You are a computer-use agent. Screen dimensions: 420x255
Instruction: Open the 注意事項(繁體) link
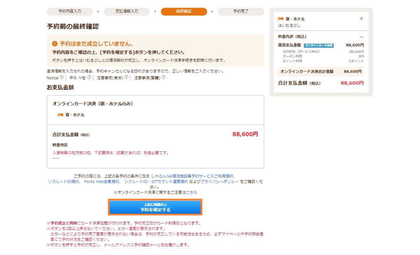[x=147, y=78]
